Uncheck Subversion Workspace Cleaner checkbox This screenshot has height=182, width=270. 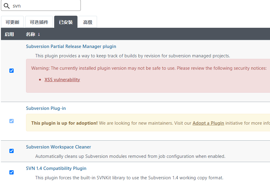12,151
